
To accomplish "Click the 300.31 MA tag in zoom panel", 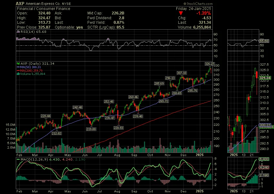I will coord(265,125).
